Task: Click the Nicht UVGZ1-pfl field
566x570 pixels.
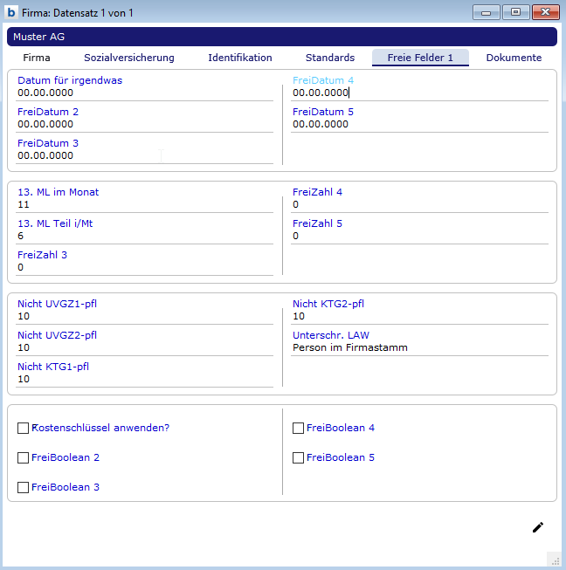Action: point(144,316)
